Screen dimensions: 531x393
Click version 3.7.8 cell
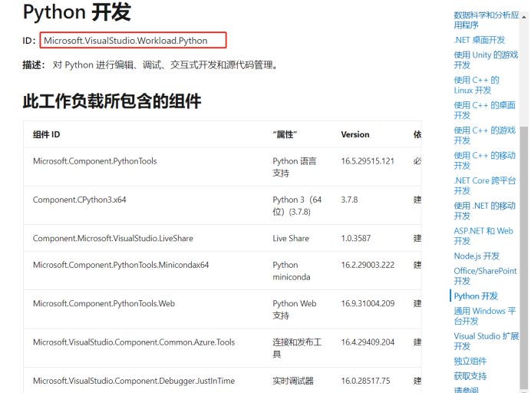click(349, 200)
